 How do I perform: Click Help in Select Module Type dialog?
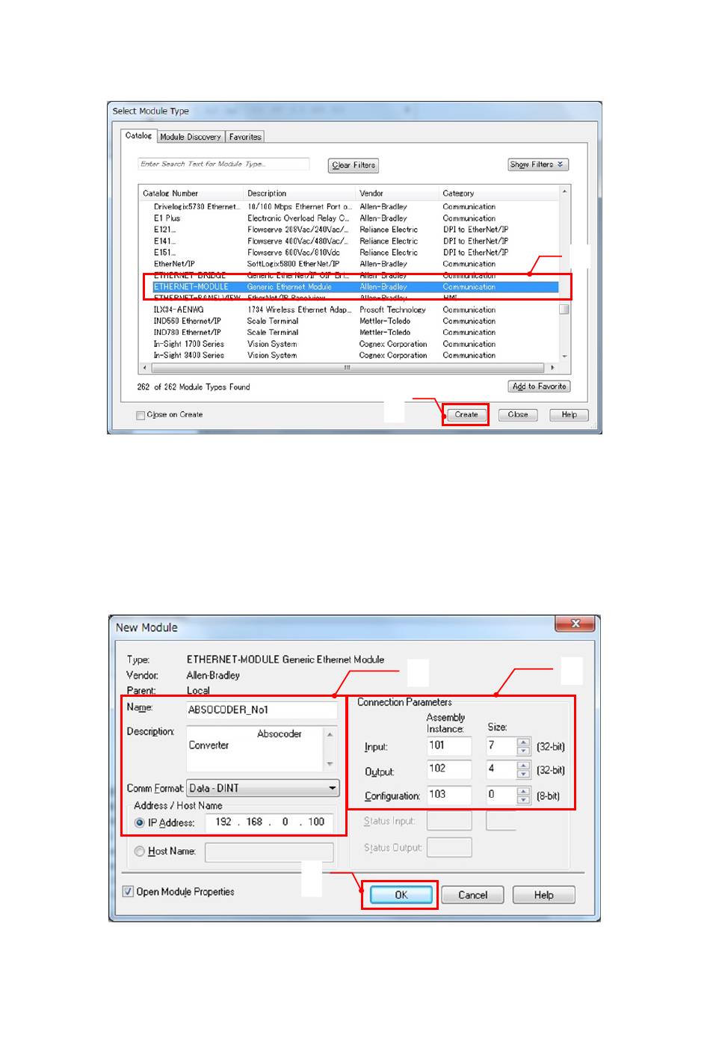[569, 415]
